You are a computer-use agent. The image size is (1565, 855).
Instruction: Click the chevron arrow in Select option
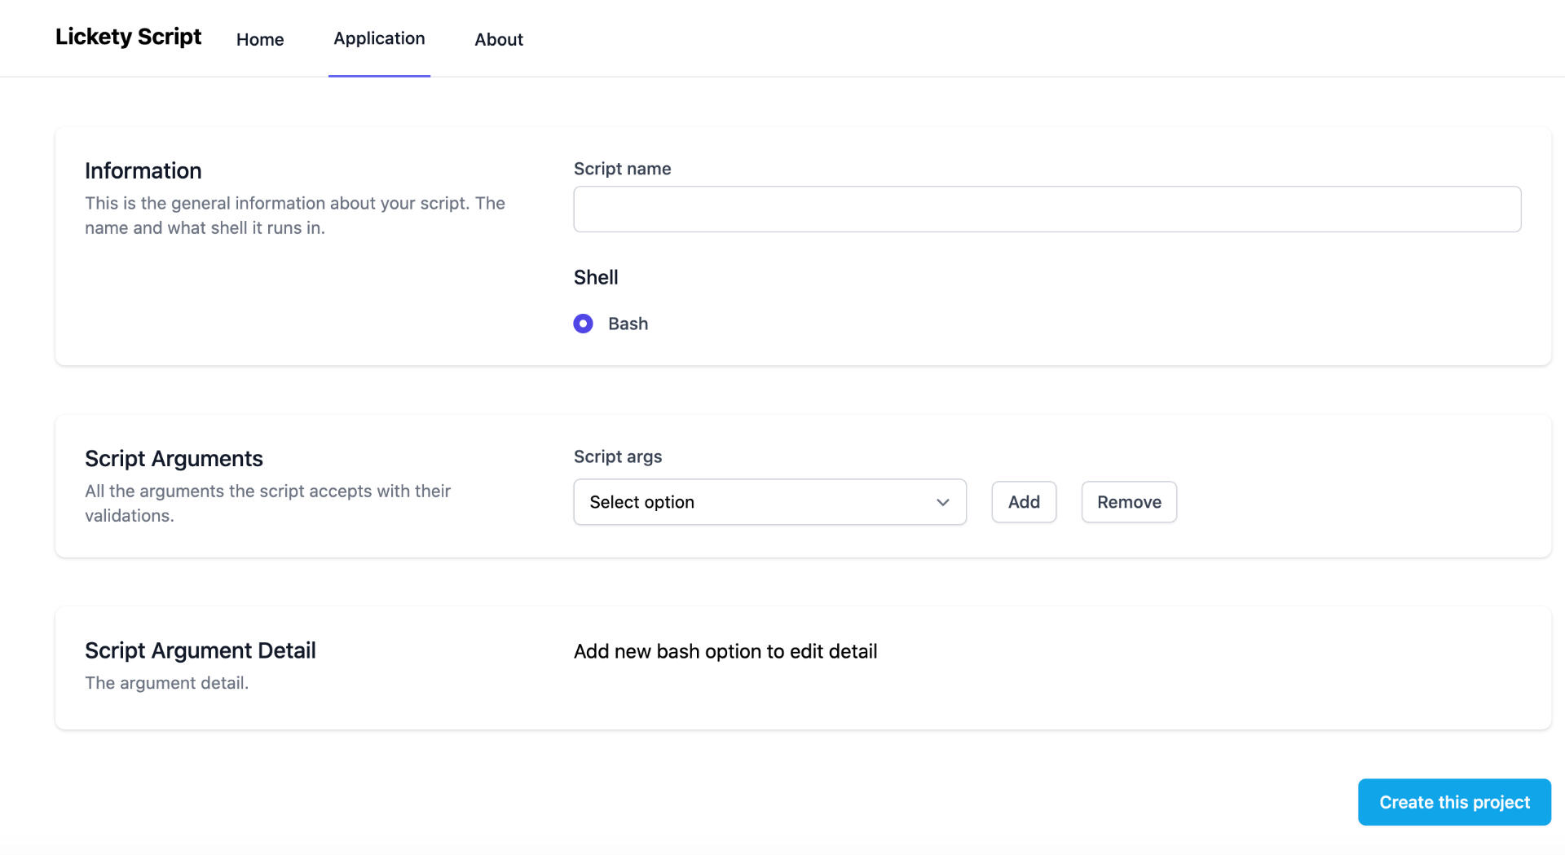[943, 502]
